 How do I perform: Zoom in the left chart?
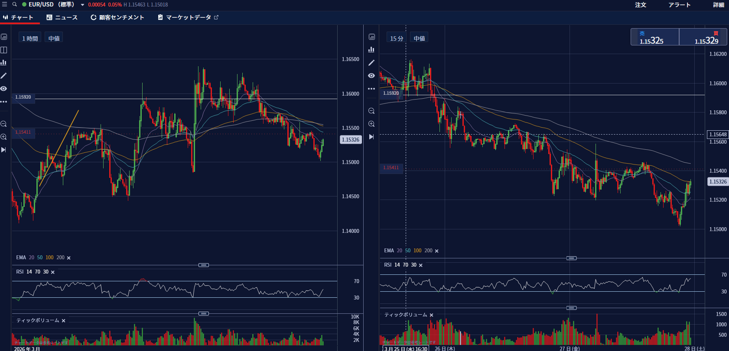(4, 137)
